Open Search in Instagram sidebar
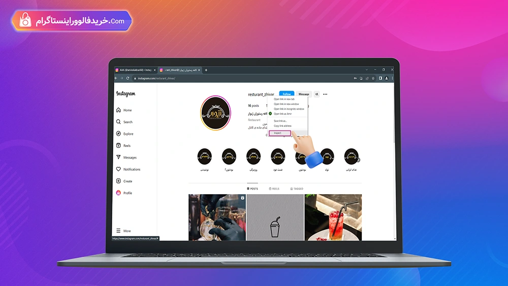Image resolution: width=508 pixels, height=286 pixels. coord(124,122)
